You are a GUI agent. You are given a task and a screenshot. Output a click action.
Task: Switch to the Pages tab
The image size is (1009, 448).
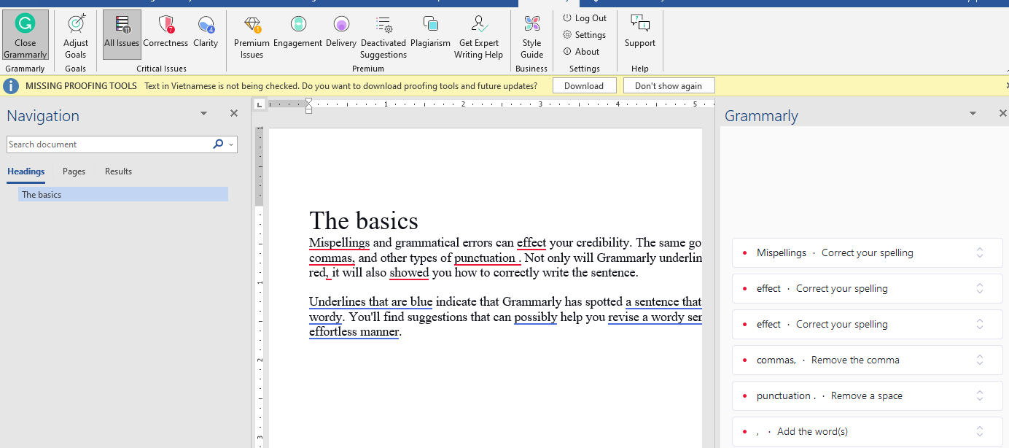pyautogui.click(x=74, y=171)
